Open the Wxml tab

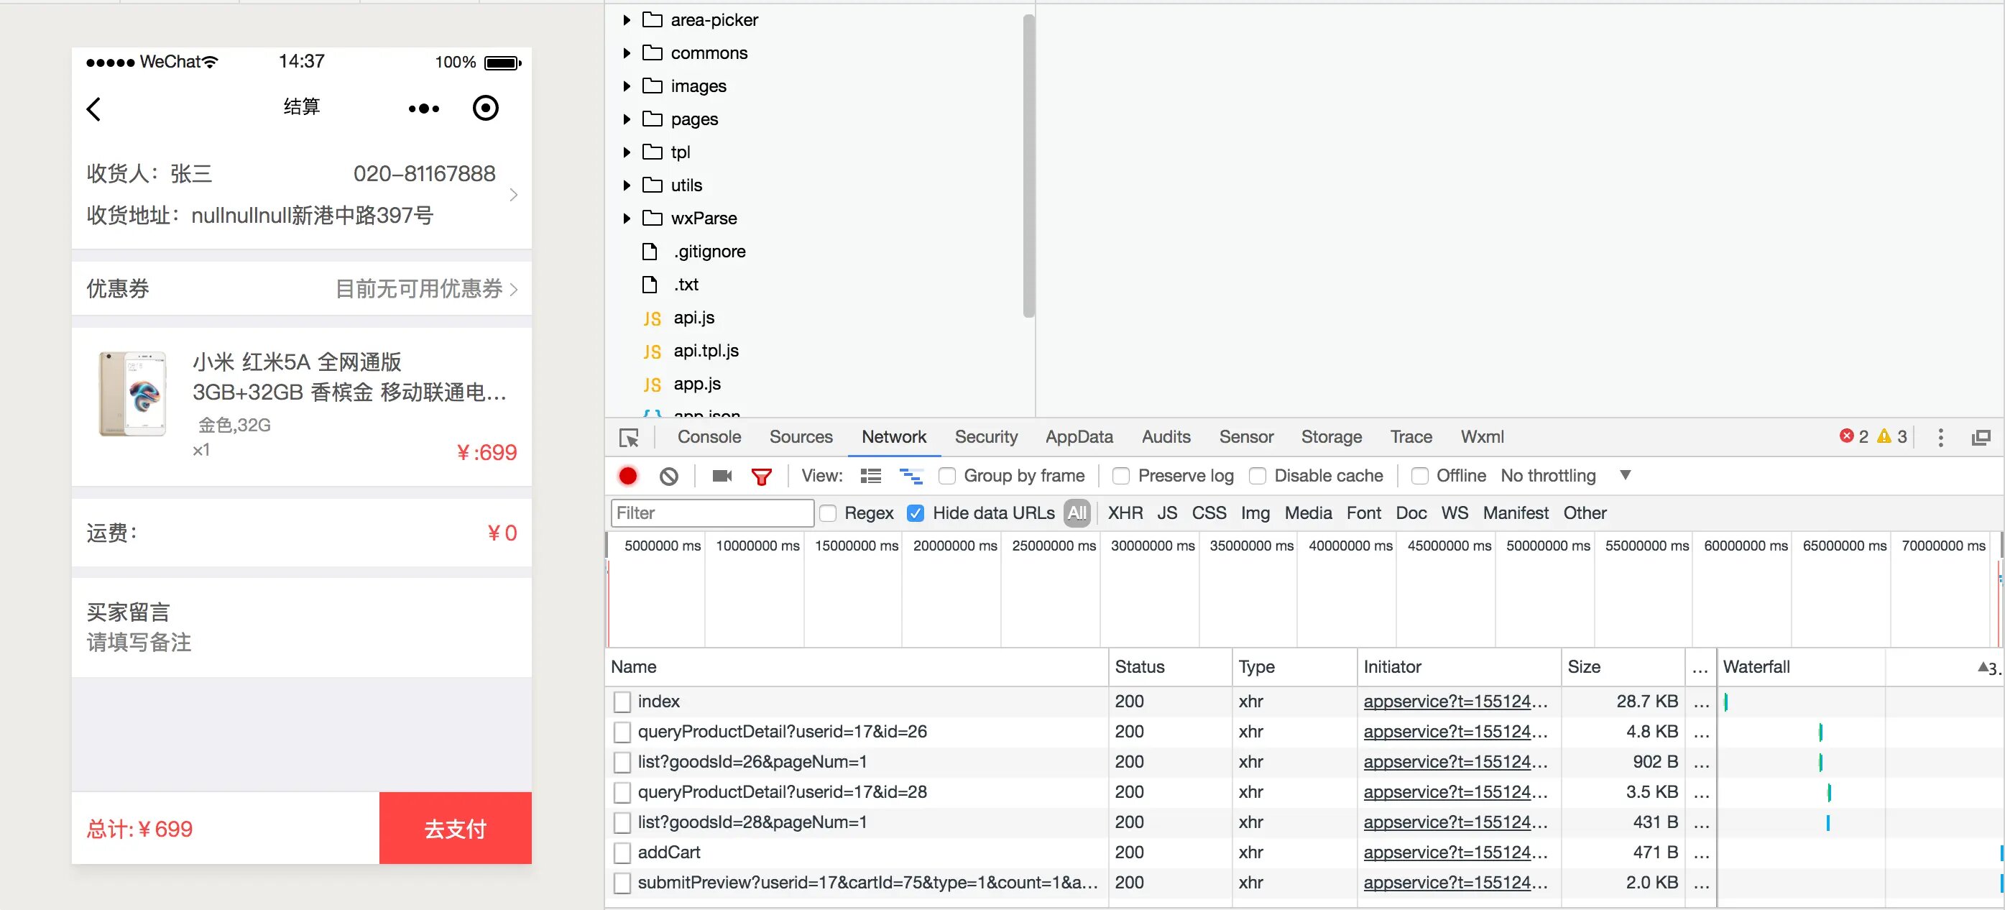(1482, 437)
